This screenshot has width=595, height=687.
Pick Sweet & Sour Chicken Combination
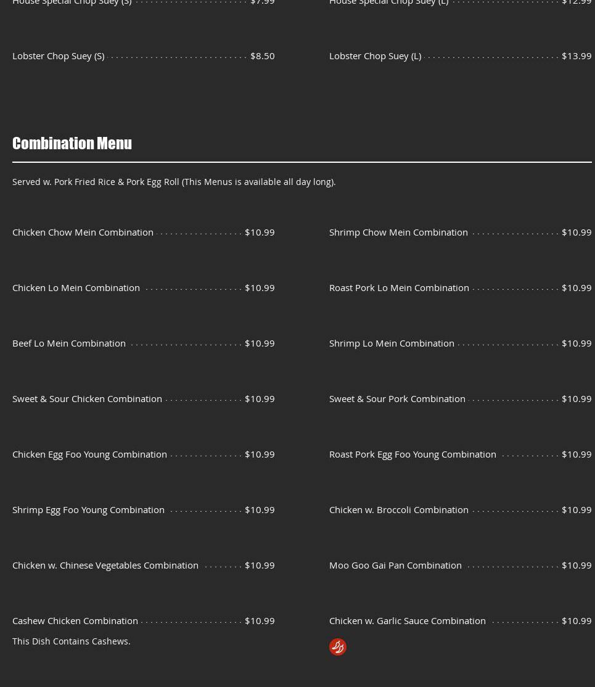[x=87, y=398]
